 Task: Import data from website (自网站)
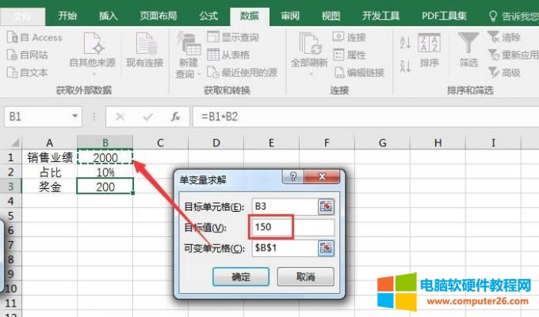(x=28, y=55)
